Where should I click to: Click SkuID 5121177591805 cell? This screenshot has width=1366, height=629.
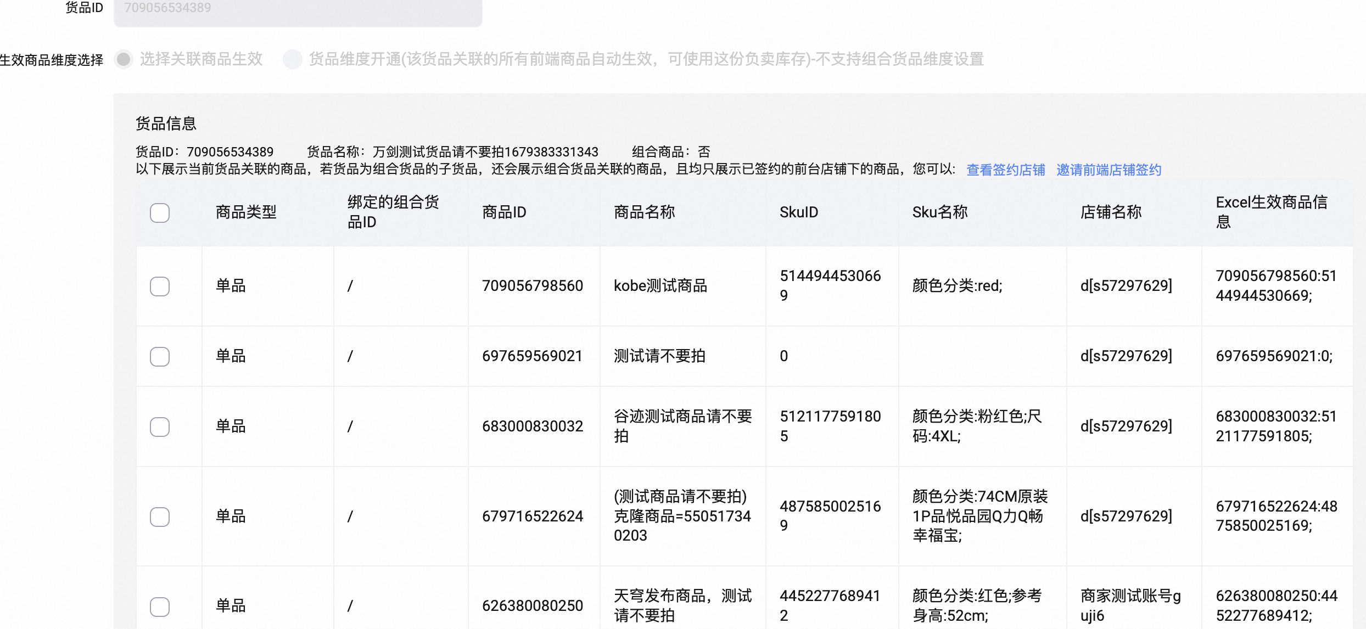click(x=830, y=426)
